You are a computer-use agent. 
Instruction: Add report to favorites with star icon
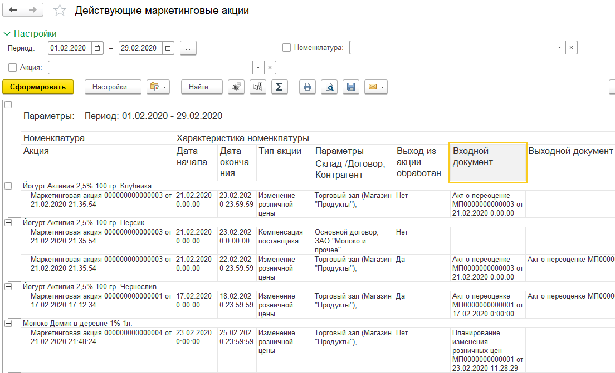pos(60,11)
